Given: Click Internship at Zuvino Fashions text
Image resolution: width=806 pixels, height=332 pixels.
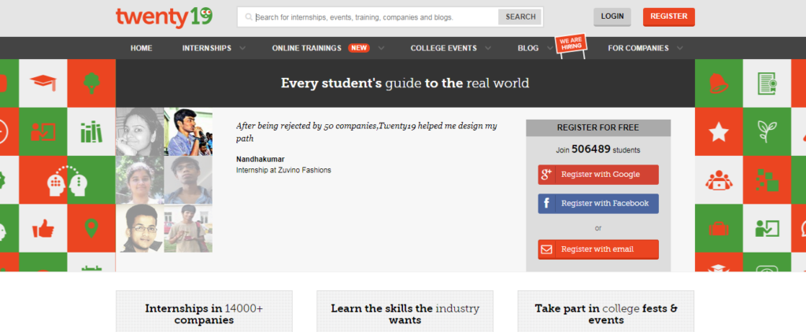Looking at the screenshot, I should tap(283, 170).
